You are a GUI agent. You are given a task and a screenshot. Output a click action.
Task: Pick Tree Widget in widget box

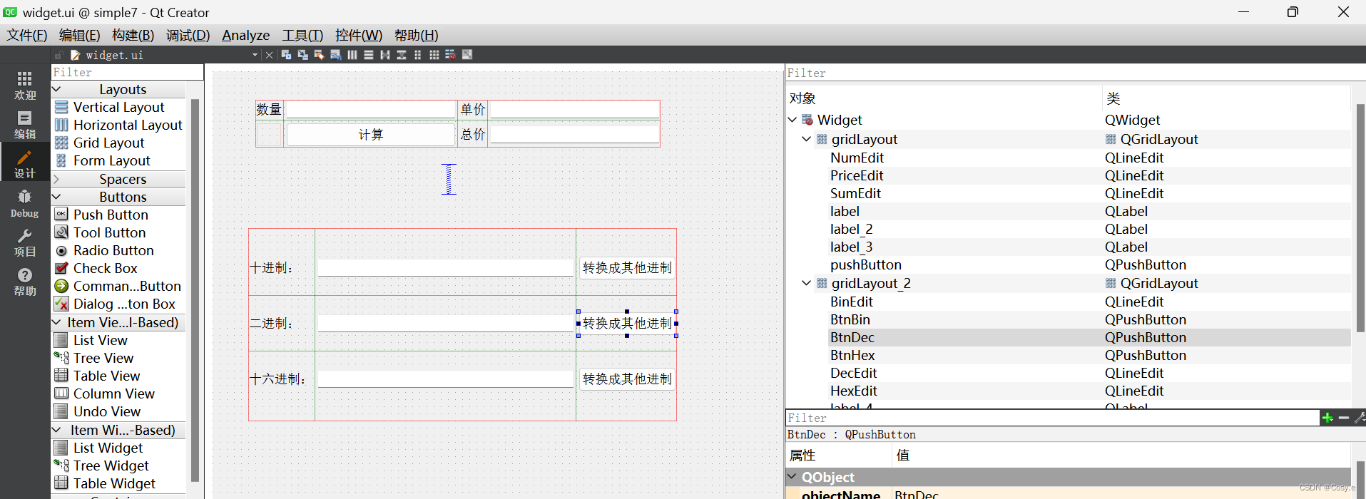pos(118,465)
